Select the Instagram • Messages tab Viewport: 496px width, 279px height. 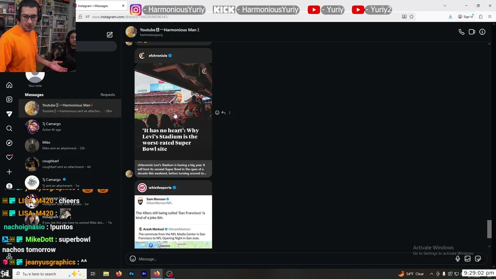pos(101,6)
